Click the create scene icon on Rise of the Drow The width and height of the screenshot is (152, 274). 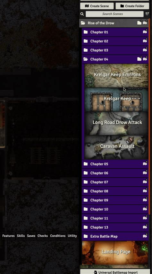coord(145,23)
